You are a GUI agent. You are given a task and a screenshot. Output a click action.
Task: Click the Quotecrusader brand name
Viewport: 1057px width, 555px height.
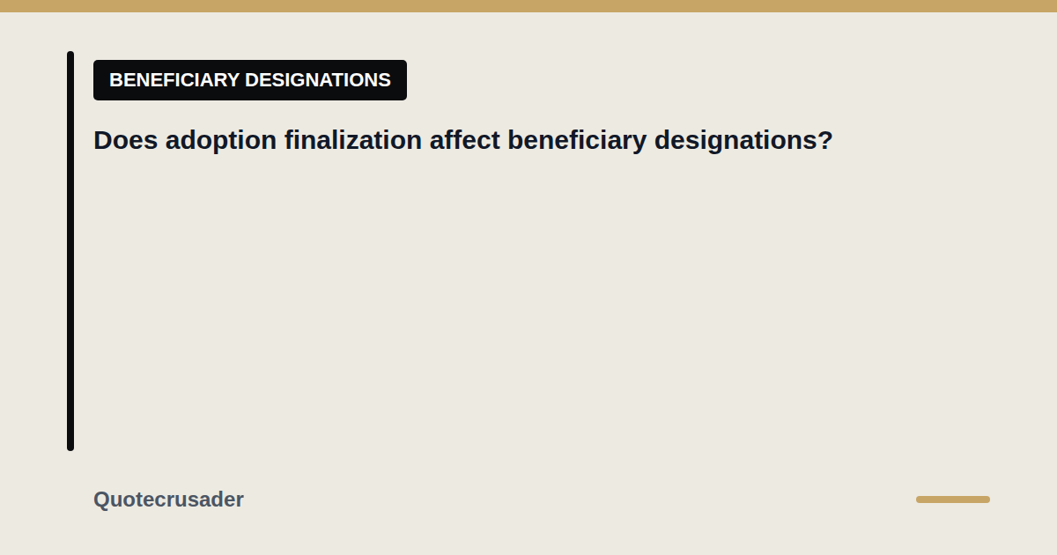click(x=168, y=499)
